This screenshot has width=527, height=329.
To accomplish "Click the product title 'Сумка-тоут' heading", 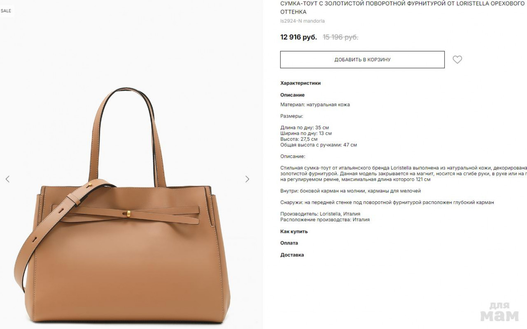I will click(x=403, y=7).
